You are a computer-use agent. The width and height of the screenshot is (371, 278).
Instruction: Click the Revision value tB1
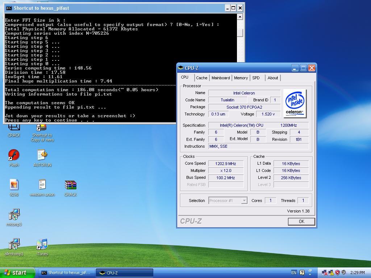tap(299, 139)
